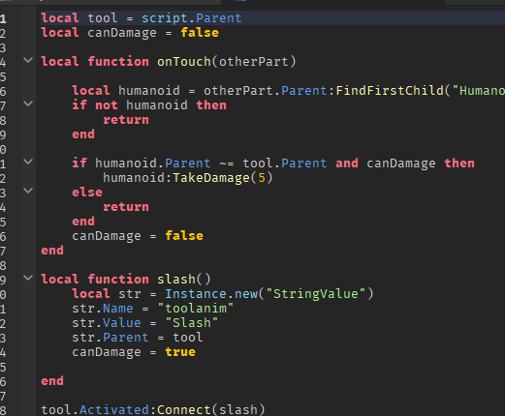Collapse the onTouch function fold arrow
505x416 pixels.
(x=28, y=60)
